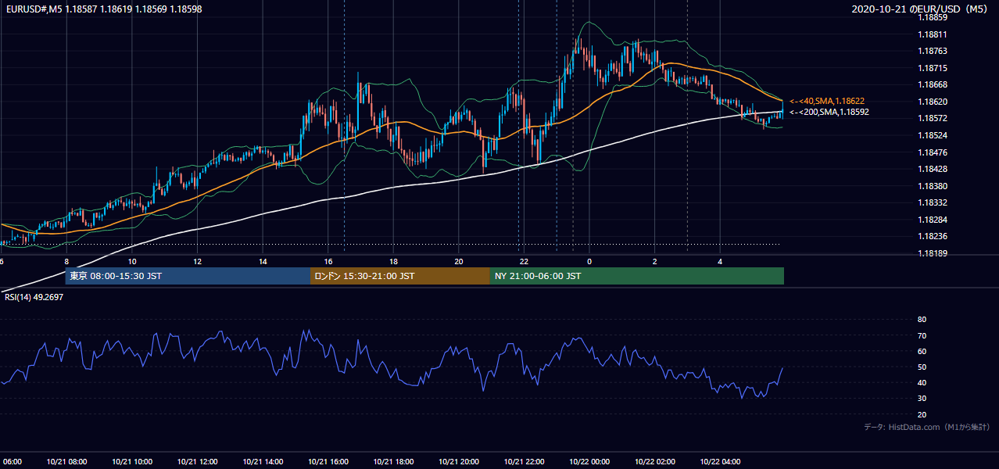Click RSI scale value 80
This screenshot has width=999, height=469.
[922, 320]
